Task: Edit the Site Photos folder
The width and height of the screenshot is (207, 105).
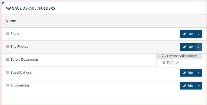Action: (188, 47)
